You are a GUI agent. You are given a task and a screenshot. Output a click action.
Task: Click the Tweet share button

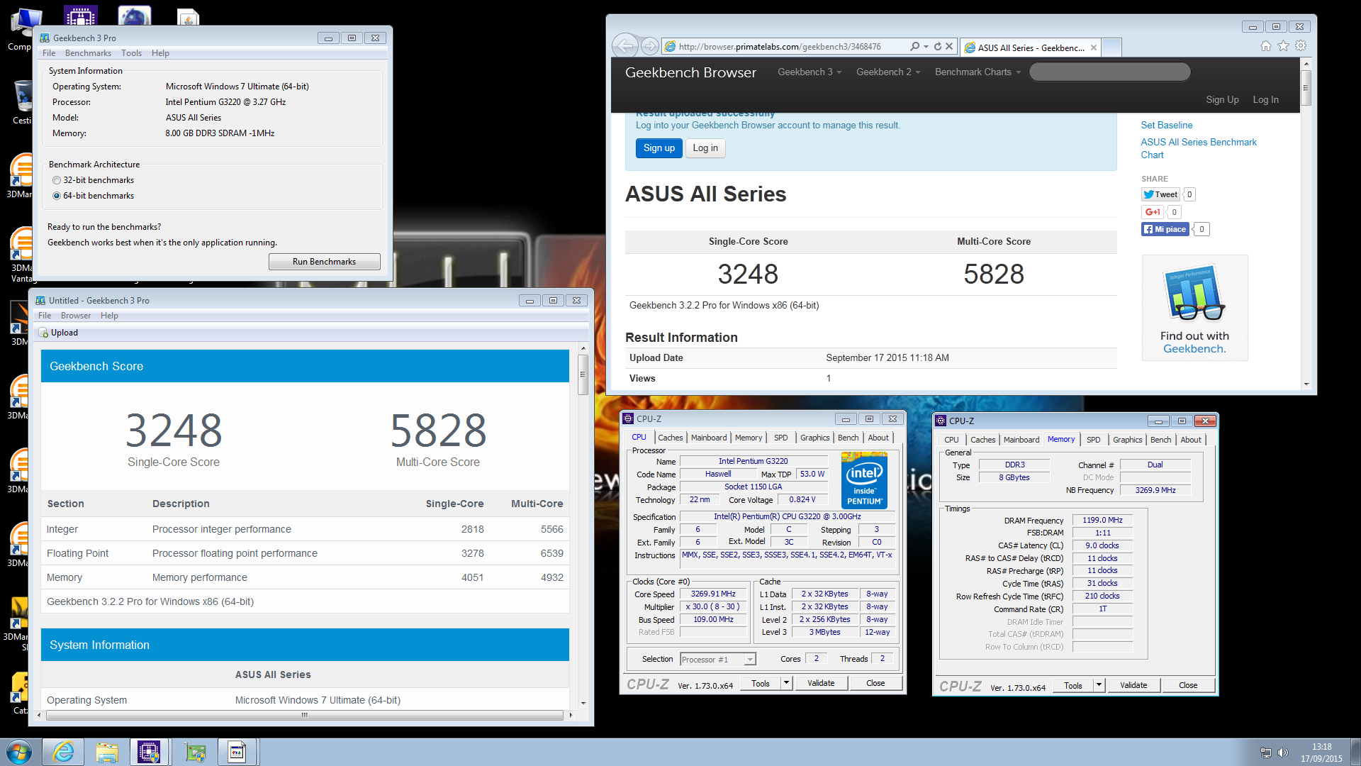pyautogui.click(x=1160, y=194)
